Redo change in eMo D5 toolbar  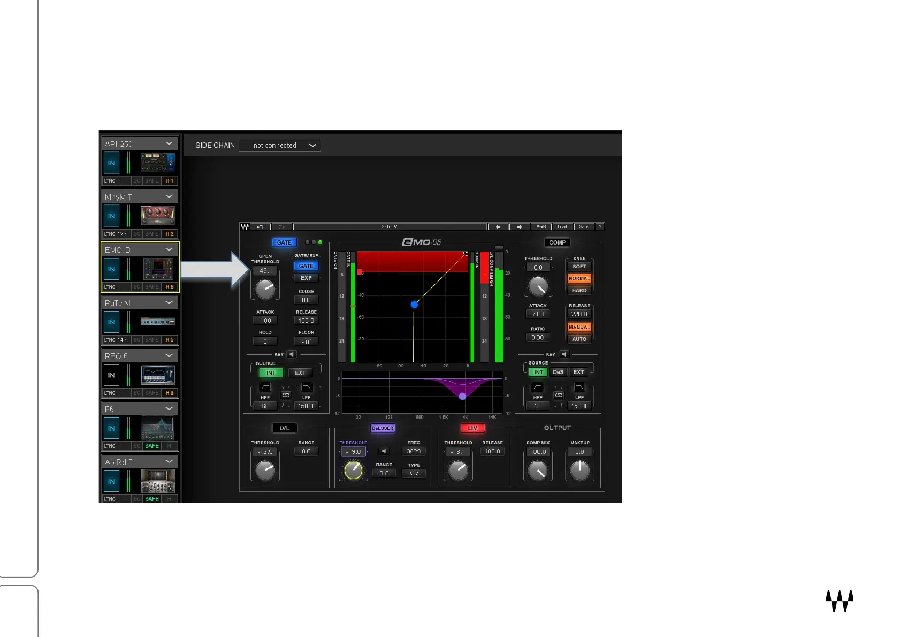(281, 227)
